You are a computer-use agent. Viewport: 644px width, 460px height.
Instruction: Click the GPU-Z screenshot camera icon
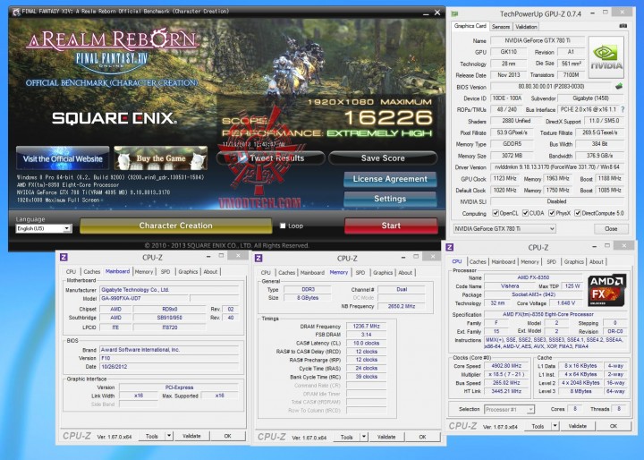[x=623, y=26]
